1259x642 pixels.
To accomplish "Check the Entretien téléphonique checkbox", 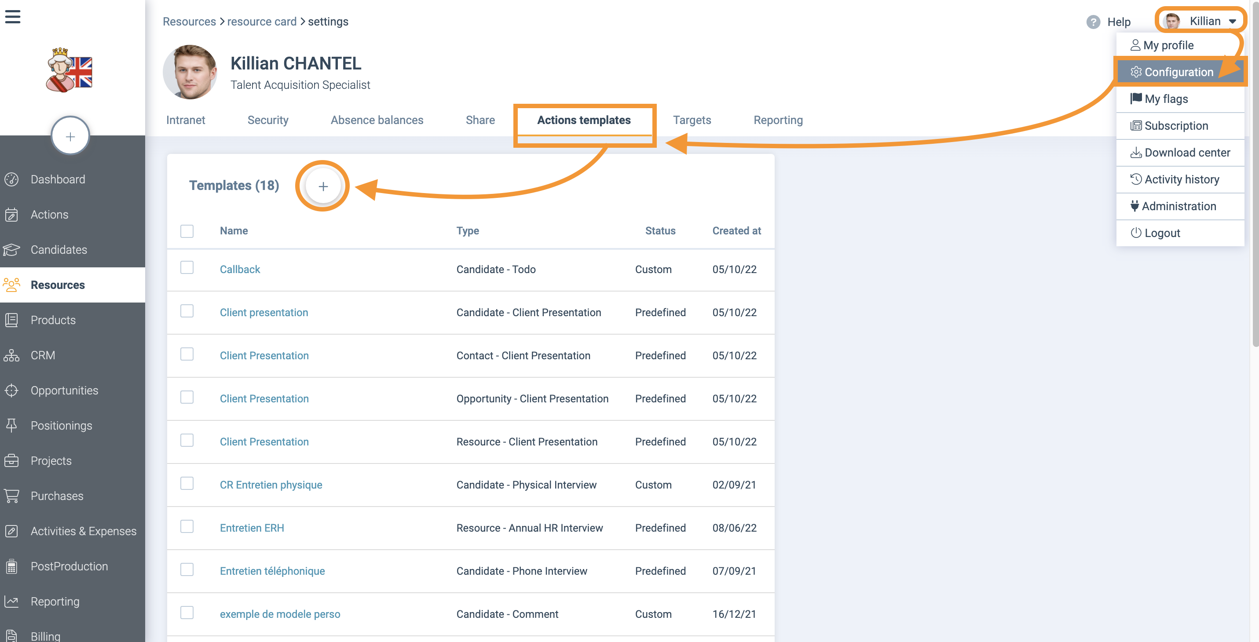I will pos(187,569).
